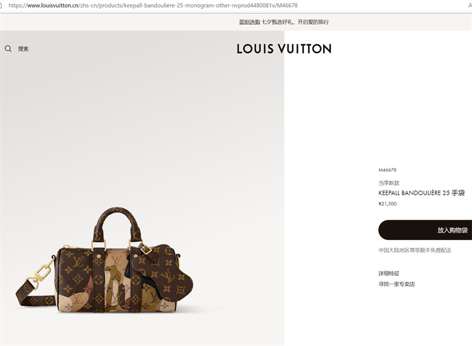This screenshot has height=346, width=472.
Task: Open the 详细特征 details link
Action: point(388,273)
